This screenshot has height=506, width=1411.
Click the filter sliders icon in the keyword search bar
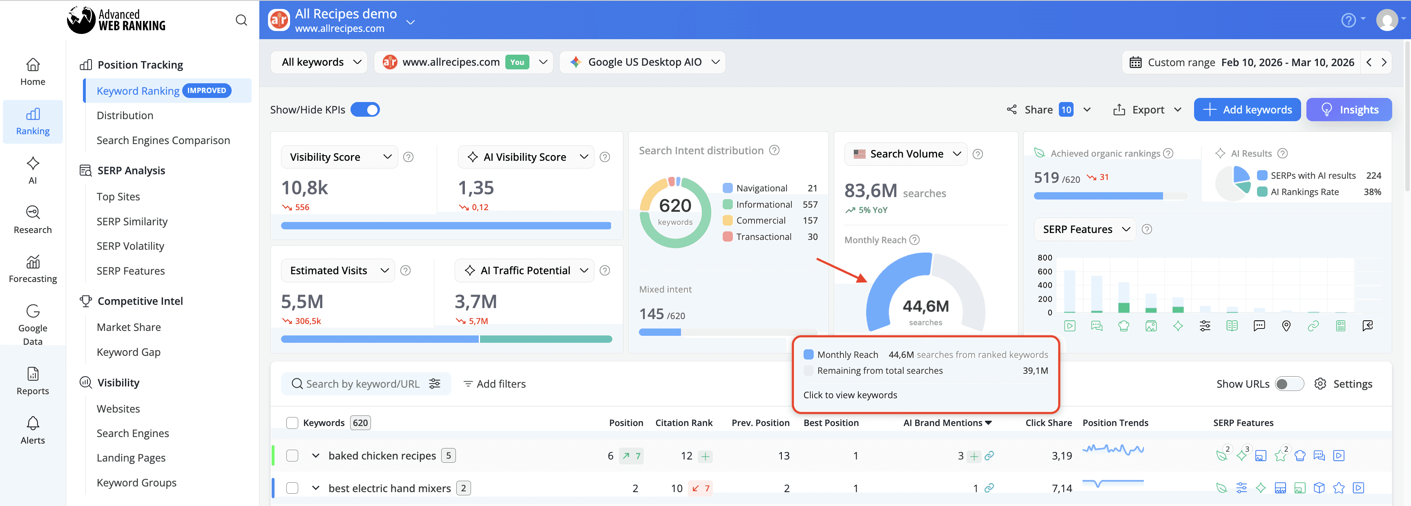point(435,384)
